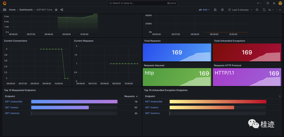Click the blue Total Requests 169 stat

pyautogui.click(x=177, y=52)
